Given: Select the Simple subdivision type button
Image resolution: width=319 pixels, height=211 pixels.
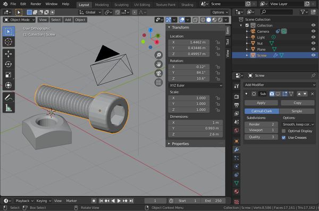Looking at the screenshot, I should 297,111.
